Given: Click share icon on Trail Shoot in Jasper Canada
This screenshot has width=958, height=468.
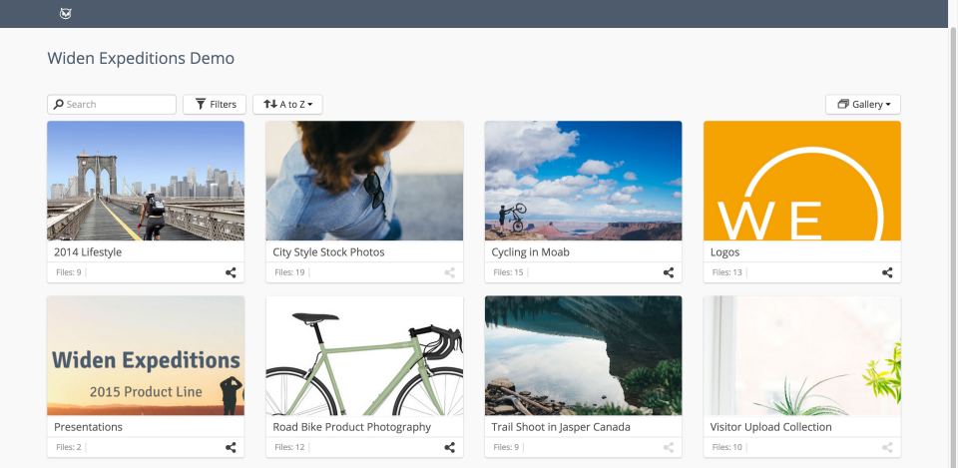Looking at the screenshot, I should tap(669, 447).
